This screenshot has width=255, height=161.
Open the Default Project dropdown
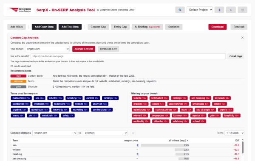pos(200,10)
